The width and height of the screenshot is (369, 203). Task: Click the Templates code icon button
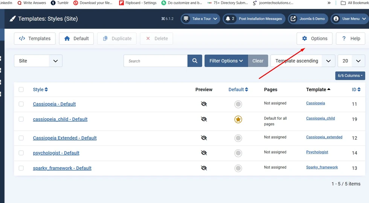click(35, 38)
